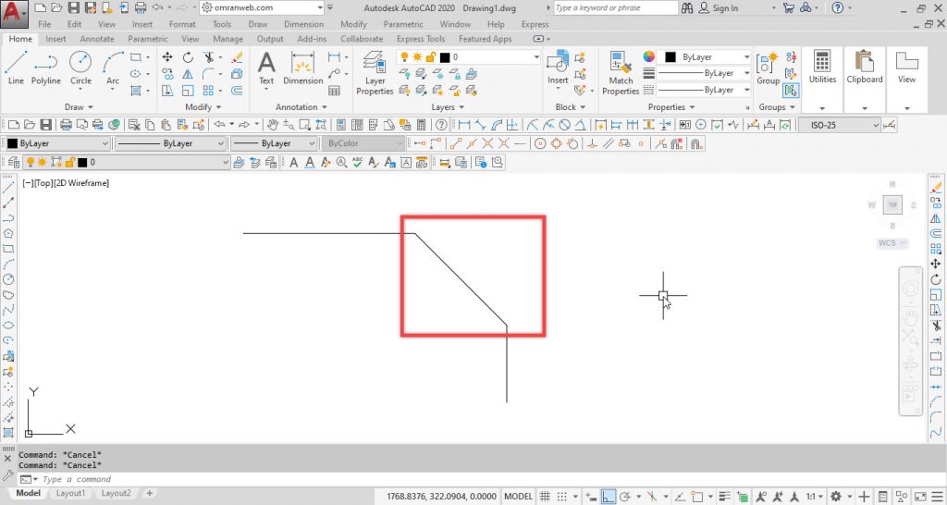Select the Line tool in ribbon
Viewport: 947px width, 505px height.
tap(16, 68)
